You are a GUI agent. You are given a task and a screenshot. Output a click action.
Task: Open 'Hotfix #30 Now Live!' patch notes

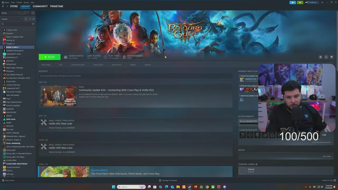coord(60,148)
